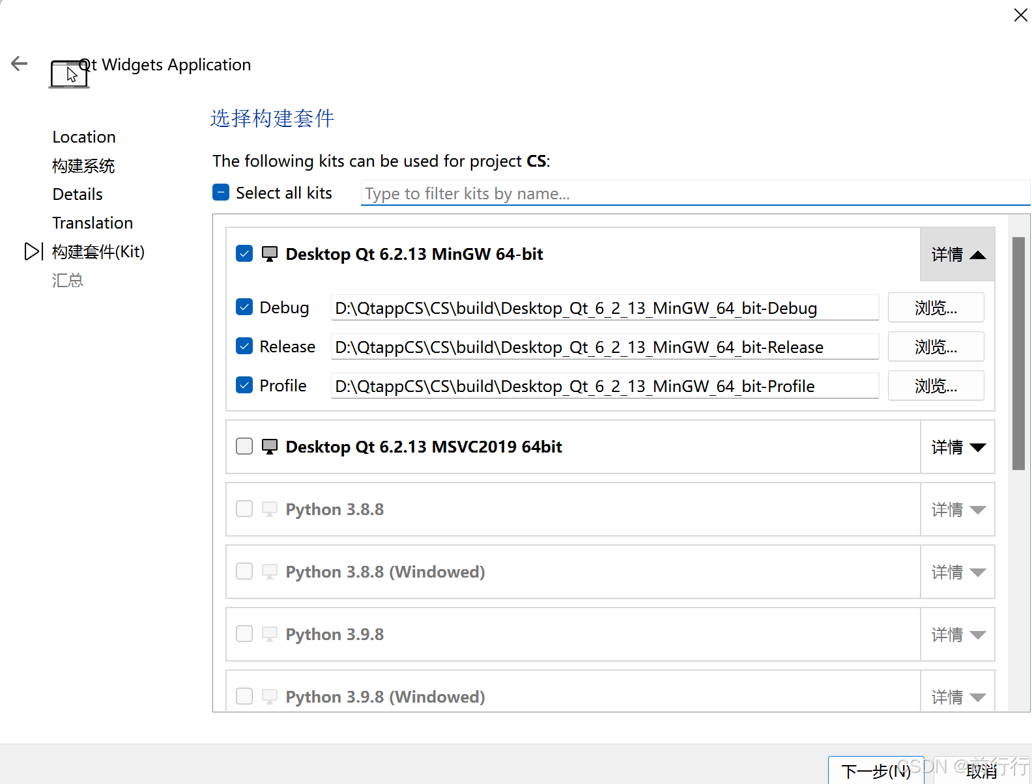Screen dimensions: 1032x784
Task: Open the Details wizard step
Action: pyautogui.click(x=78, y=194)
